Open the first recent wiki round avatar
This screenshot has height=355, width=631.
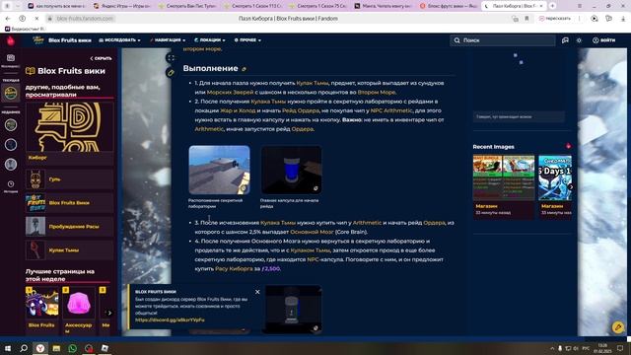click(x=11, y=125)
